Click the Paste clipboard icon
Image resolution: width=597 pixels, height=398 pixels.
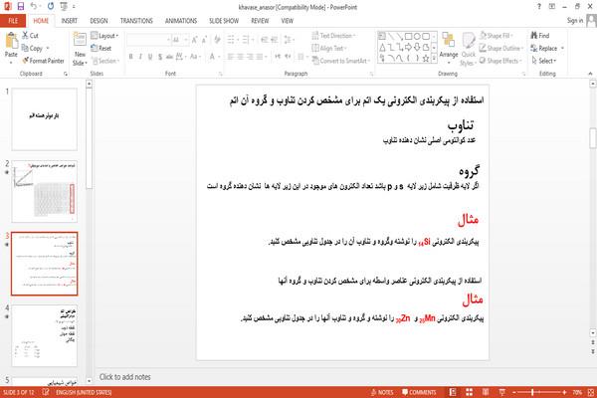11,42
